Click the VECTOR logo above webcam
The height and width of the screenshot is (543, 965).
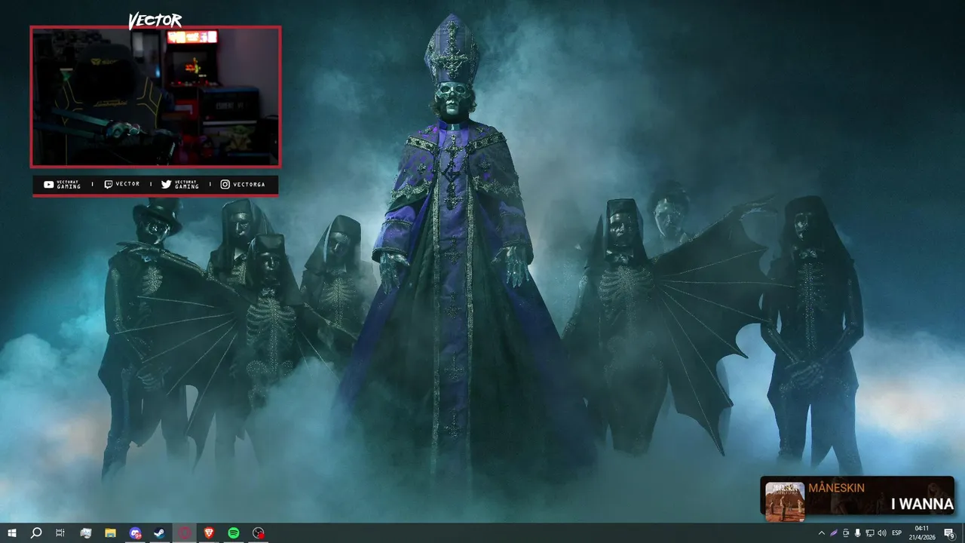coord(155,21)
